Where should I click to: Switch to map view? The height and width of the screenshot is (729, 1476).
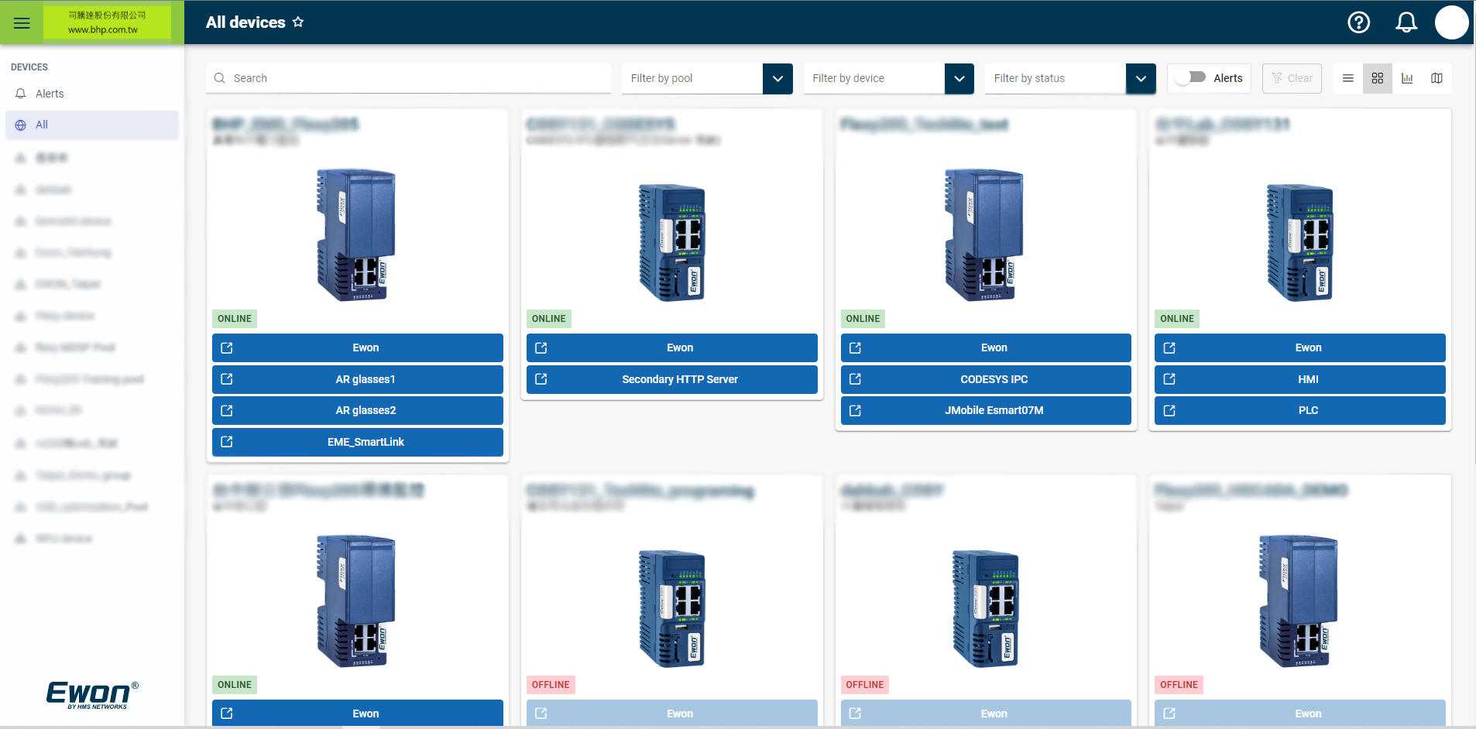(x=1437, y=78)
